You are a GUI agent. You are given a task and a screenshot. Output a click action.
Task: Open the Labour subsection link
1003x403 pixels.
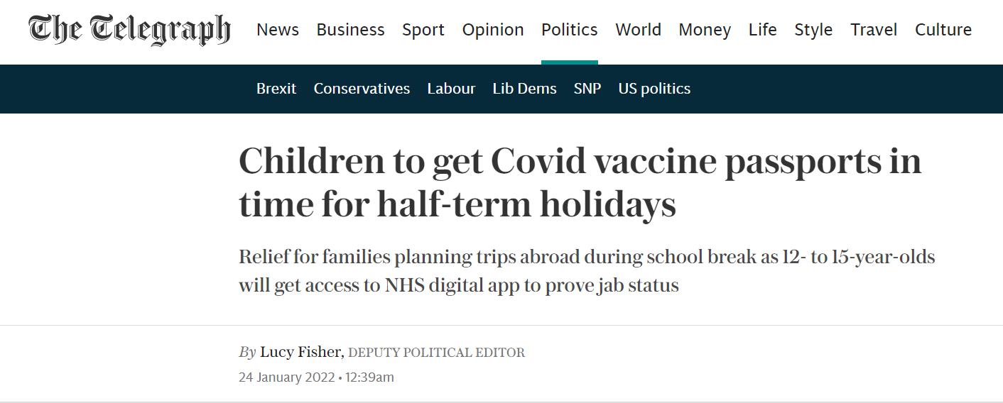[451, 89]
